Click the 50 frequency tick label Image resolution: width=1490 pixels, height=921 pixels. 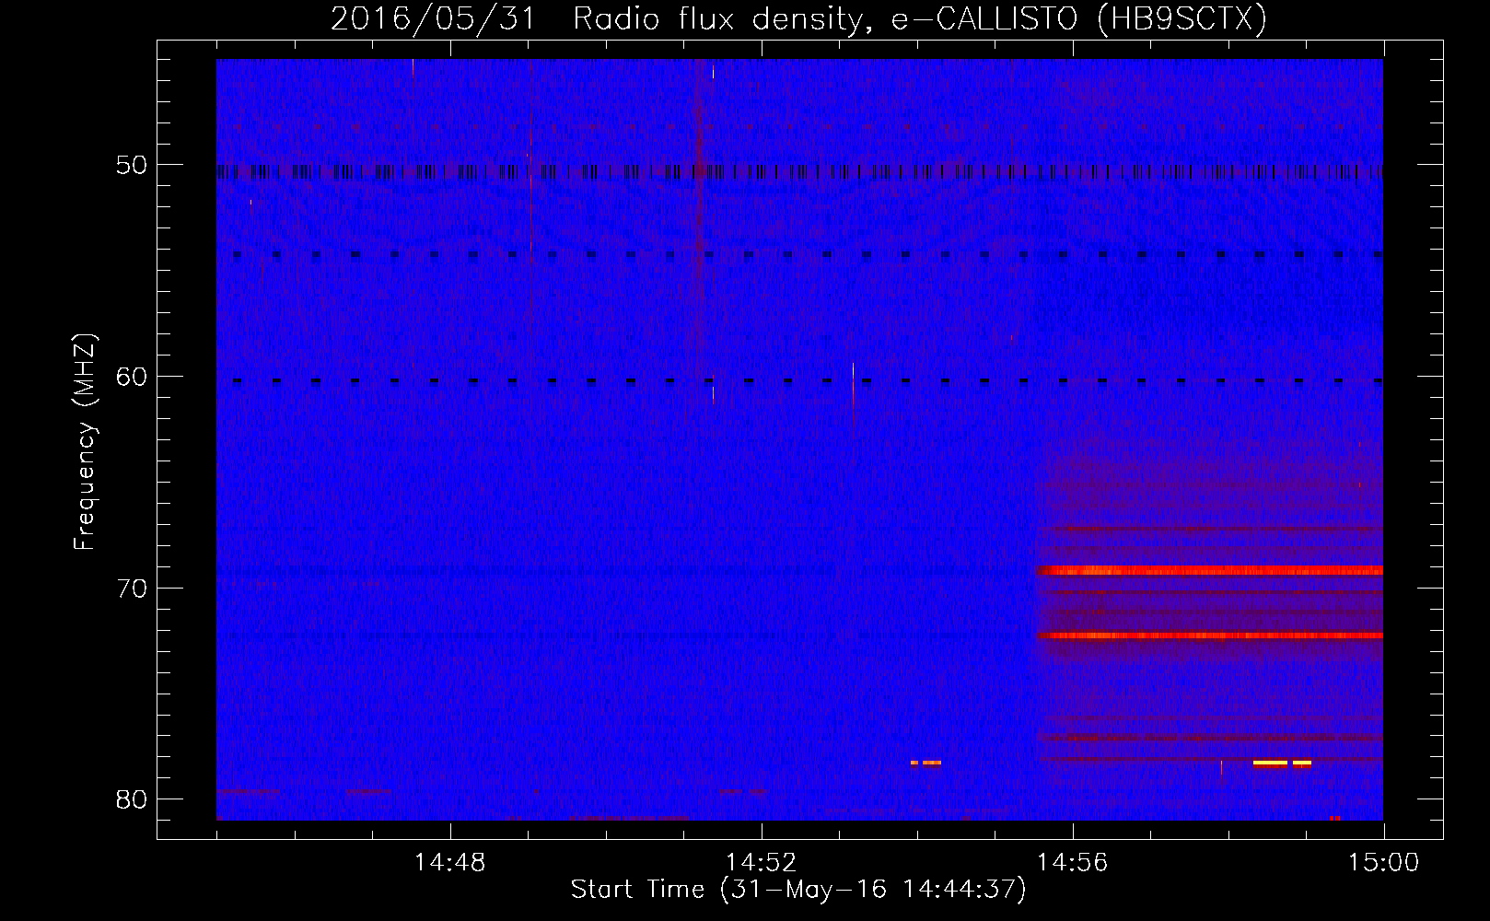pos(131,165)
